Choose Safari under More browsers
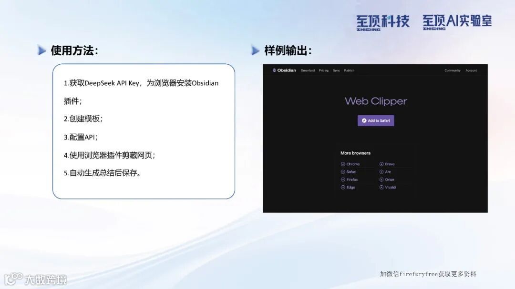The height and width of the screenshot is (289, 515). pos(351,172)
